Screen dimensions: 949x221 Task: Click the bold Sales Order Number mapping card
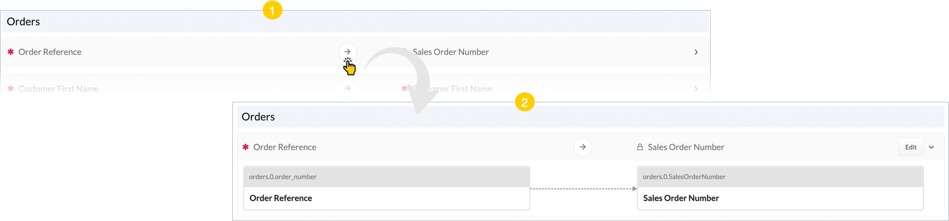coord(780,198)
